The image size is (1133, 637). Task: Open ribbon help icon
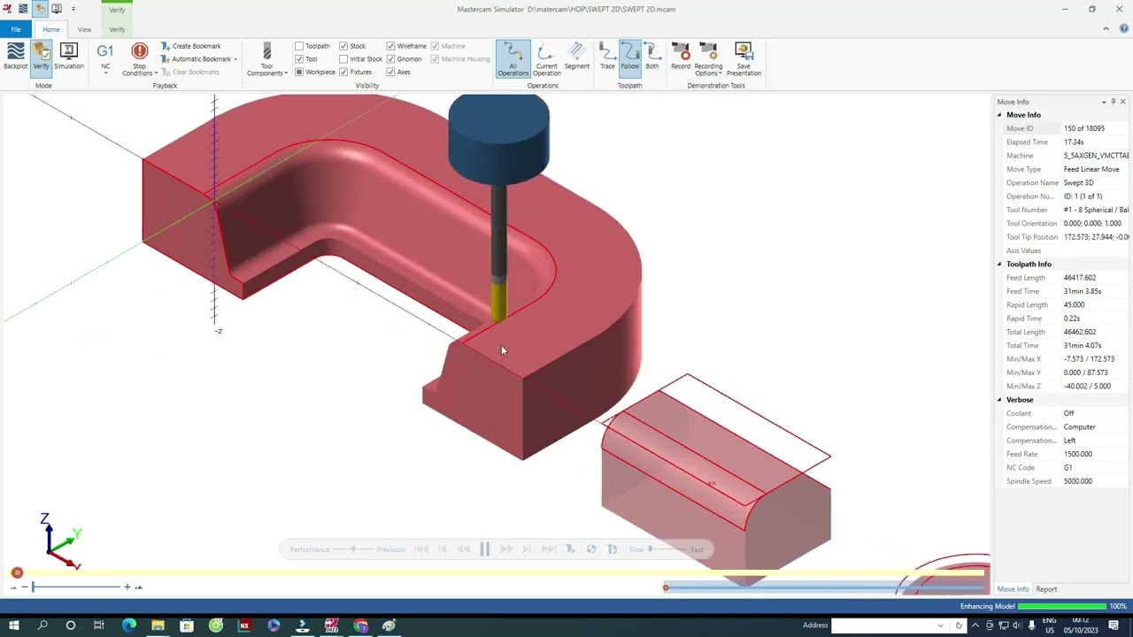click(x=1124, y=29)
